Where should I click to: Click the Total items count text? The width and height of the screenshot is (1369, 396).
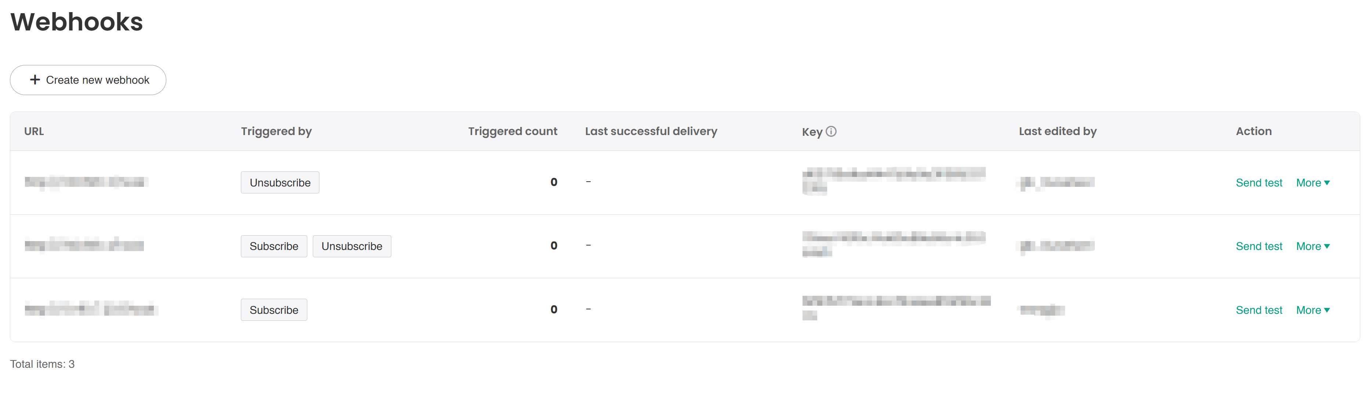pyautogui.click(x=43, y=364)
